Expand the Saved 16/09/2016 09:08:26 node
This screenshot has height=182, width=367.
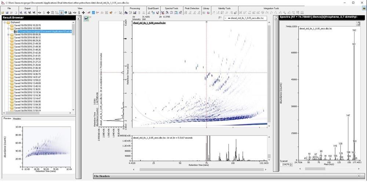point(8,35)
